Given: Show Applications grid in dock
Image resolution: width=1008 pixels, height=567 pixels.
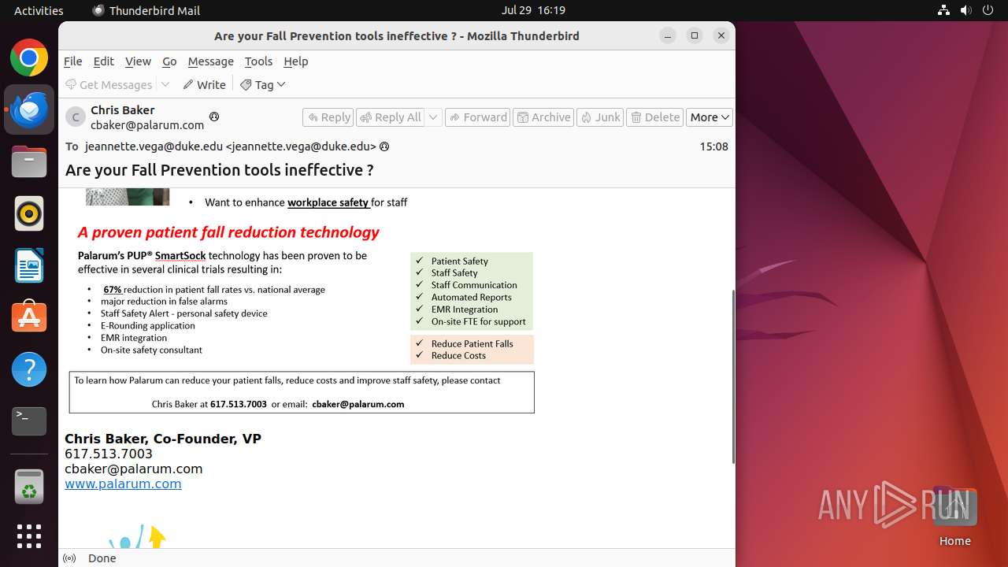Looking at the screenshot, I should [29, 536].
